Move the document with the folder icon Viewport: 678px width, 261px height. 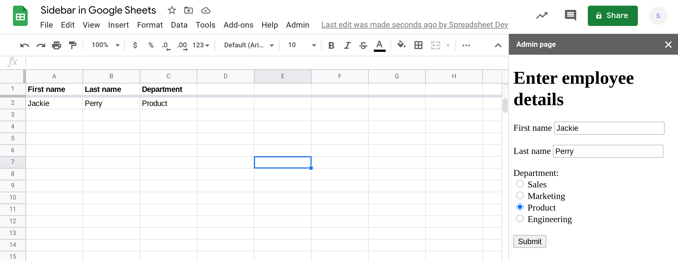point(189,10)
